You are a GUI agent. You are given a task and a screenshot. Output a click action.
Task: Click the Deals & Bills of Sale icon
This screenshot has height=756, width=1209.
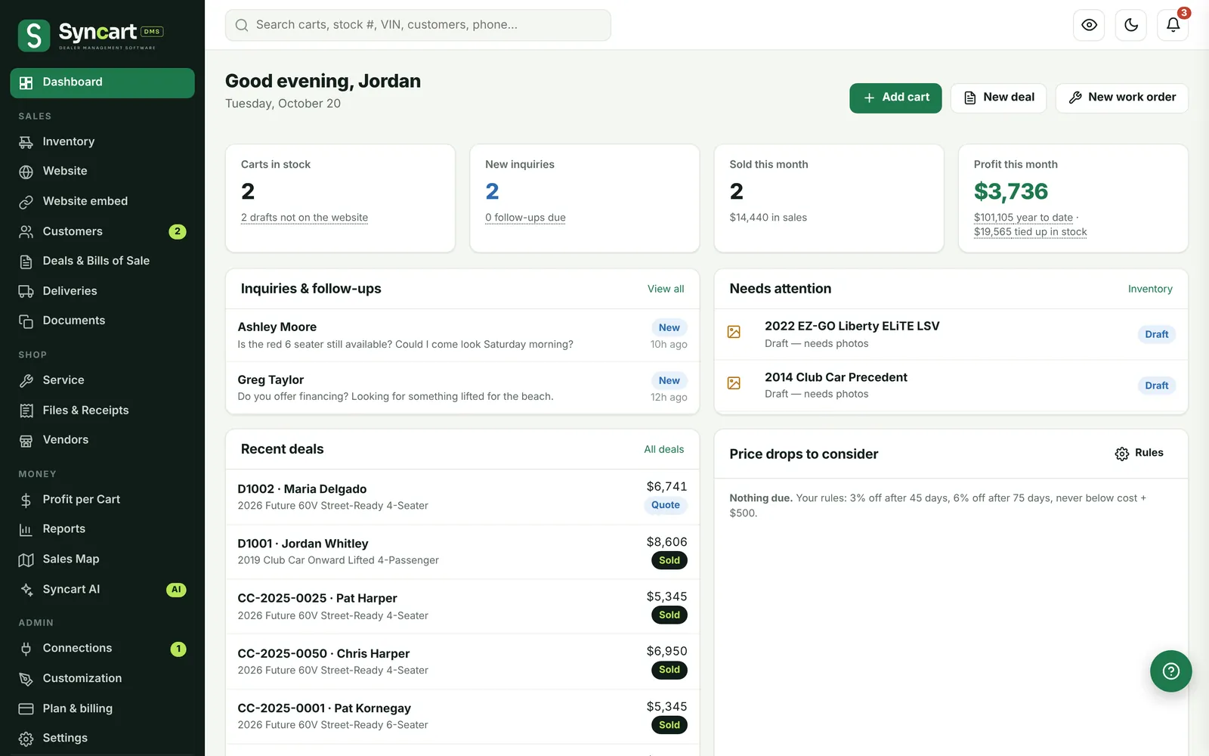(x=26, y=262)
